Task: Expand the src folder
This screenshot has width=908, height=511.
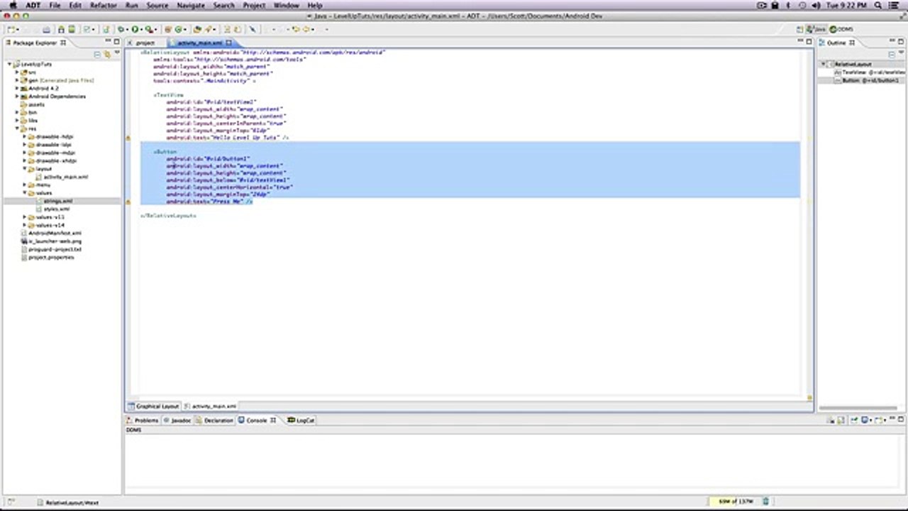Action: pyautogui.click(x=17, y=72)
